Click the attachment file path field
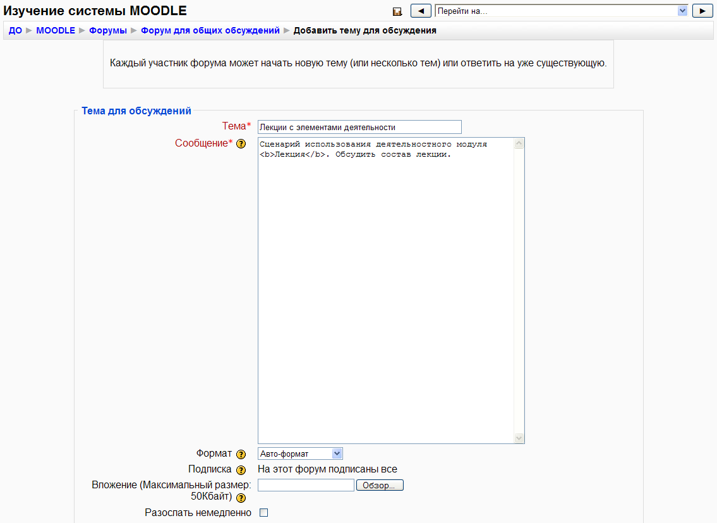 tap(306, 485)
